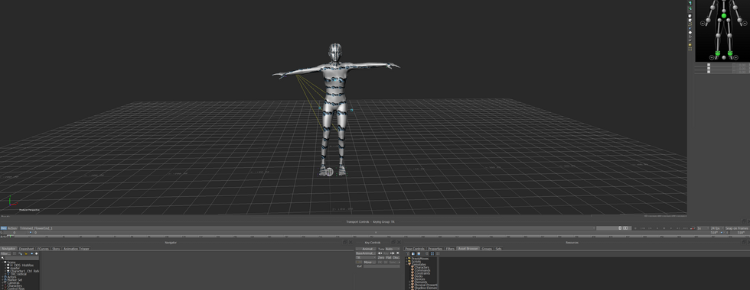Click the Ref field in Key Controls

point(381,266)
